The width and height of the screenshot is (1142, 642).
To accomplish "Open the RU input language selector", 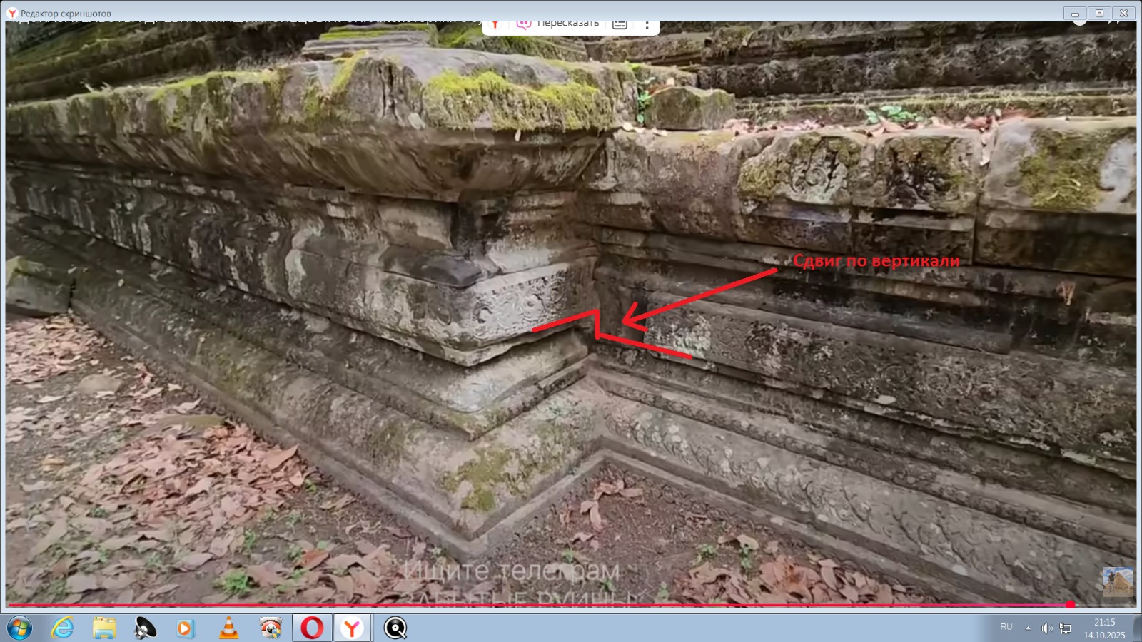I will tap(1006, 627).
